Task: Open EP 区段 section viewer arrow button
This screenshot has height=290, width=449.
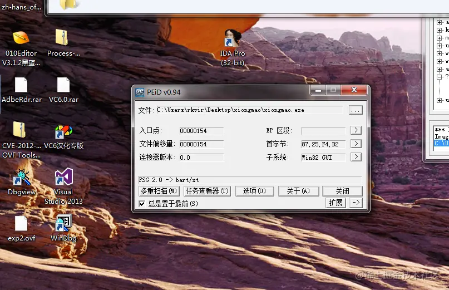Action: click(x=356, y=130)
